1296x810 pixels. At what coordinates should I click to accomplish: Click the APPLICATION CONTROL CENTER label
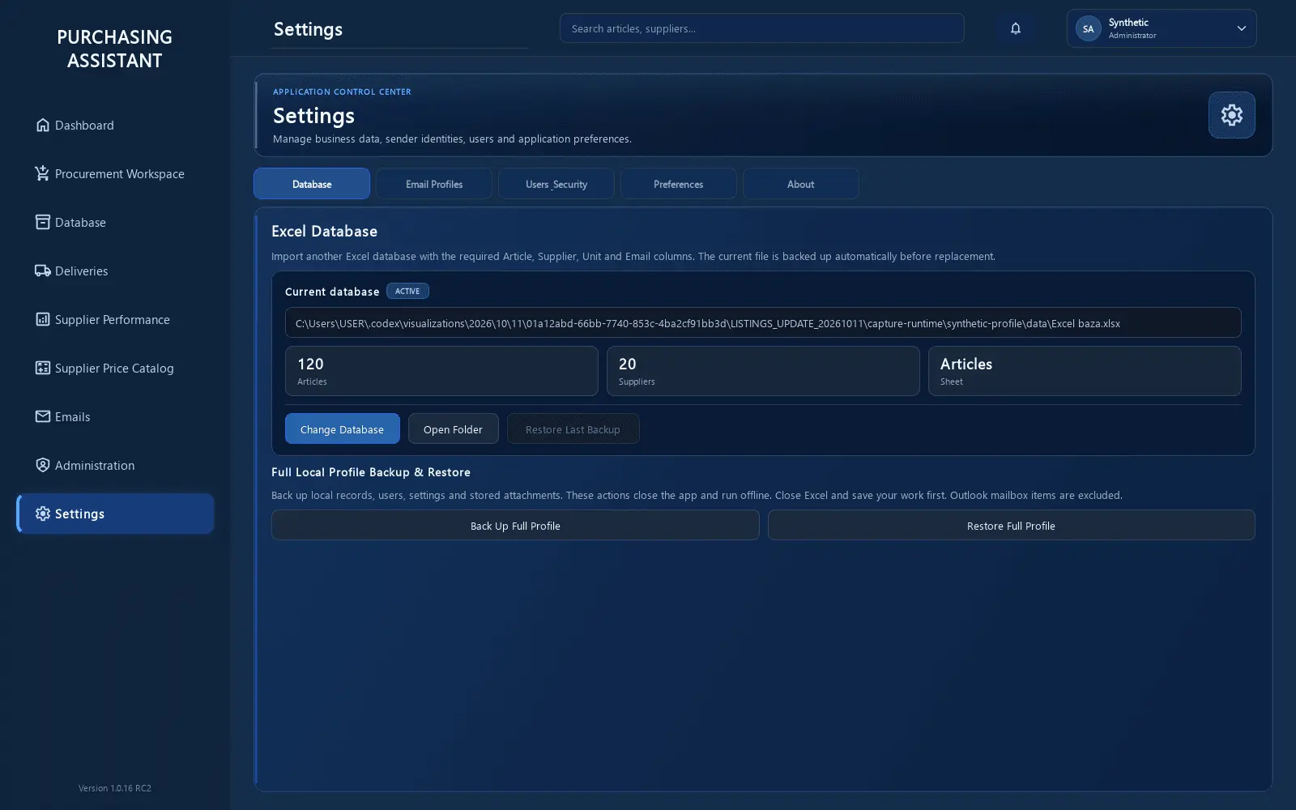point(342,92)
